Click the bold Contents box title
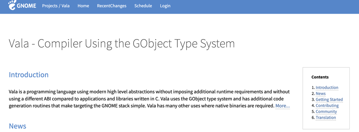359x132 pixels. 320,77
